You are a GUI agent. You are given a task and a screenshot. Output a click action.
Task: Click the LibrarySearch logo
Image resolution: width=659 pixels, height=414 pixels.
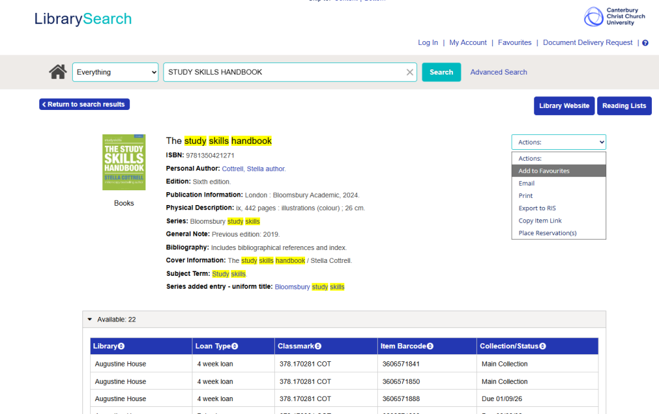pos(83,19)
